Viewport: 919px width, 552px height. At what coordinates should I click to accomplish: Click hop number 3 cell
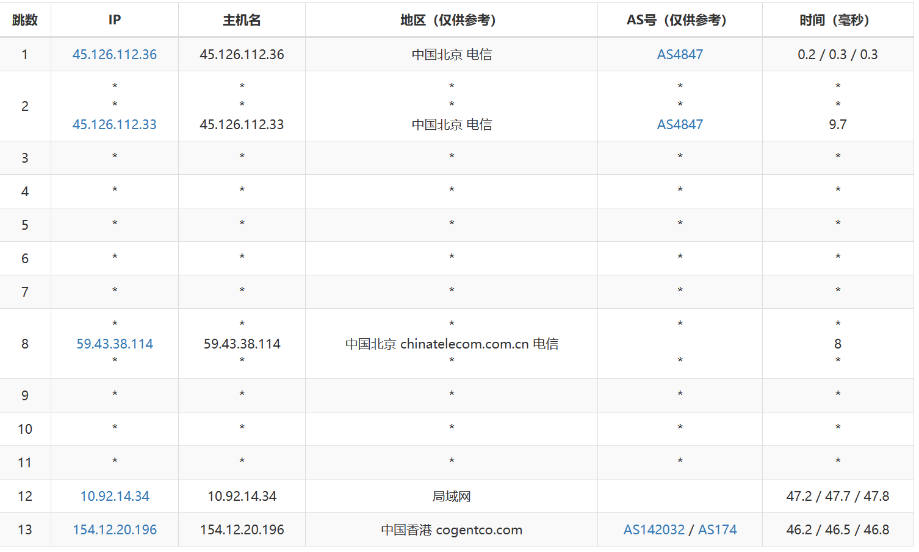coord(25,158)
